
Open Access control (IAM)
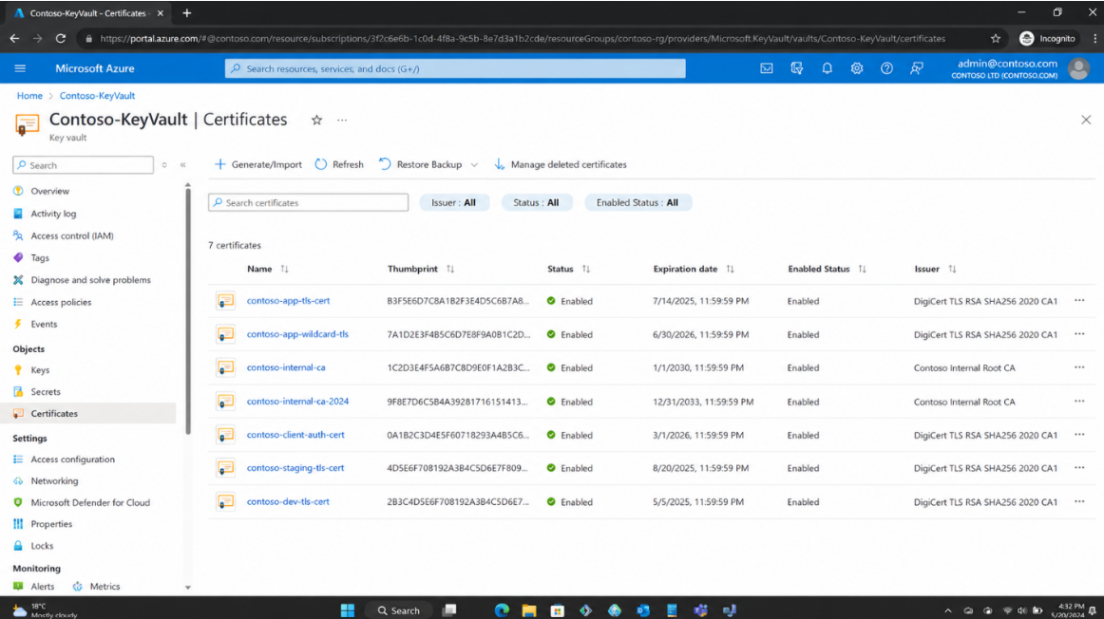(x=72, y=235)
